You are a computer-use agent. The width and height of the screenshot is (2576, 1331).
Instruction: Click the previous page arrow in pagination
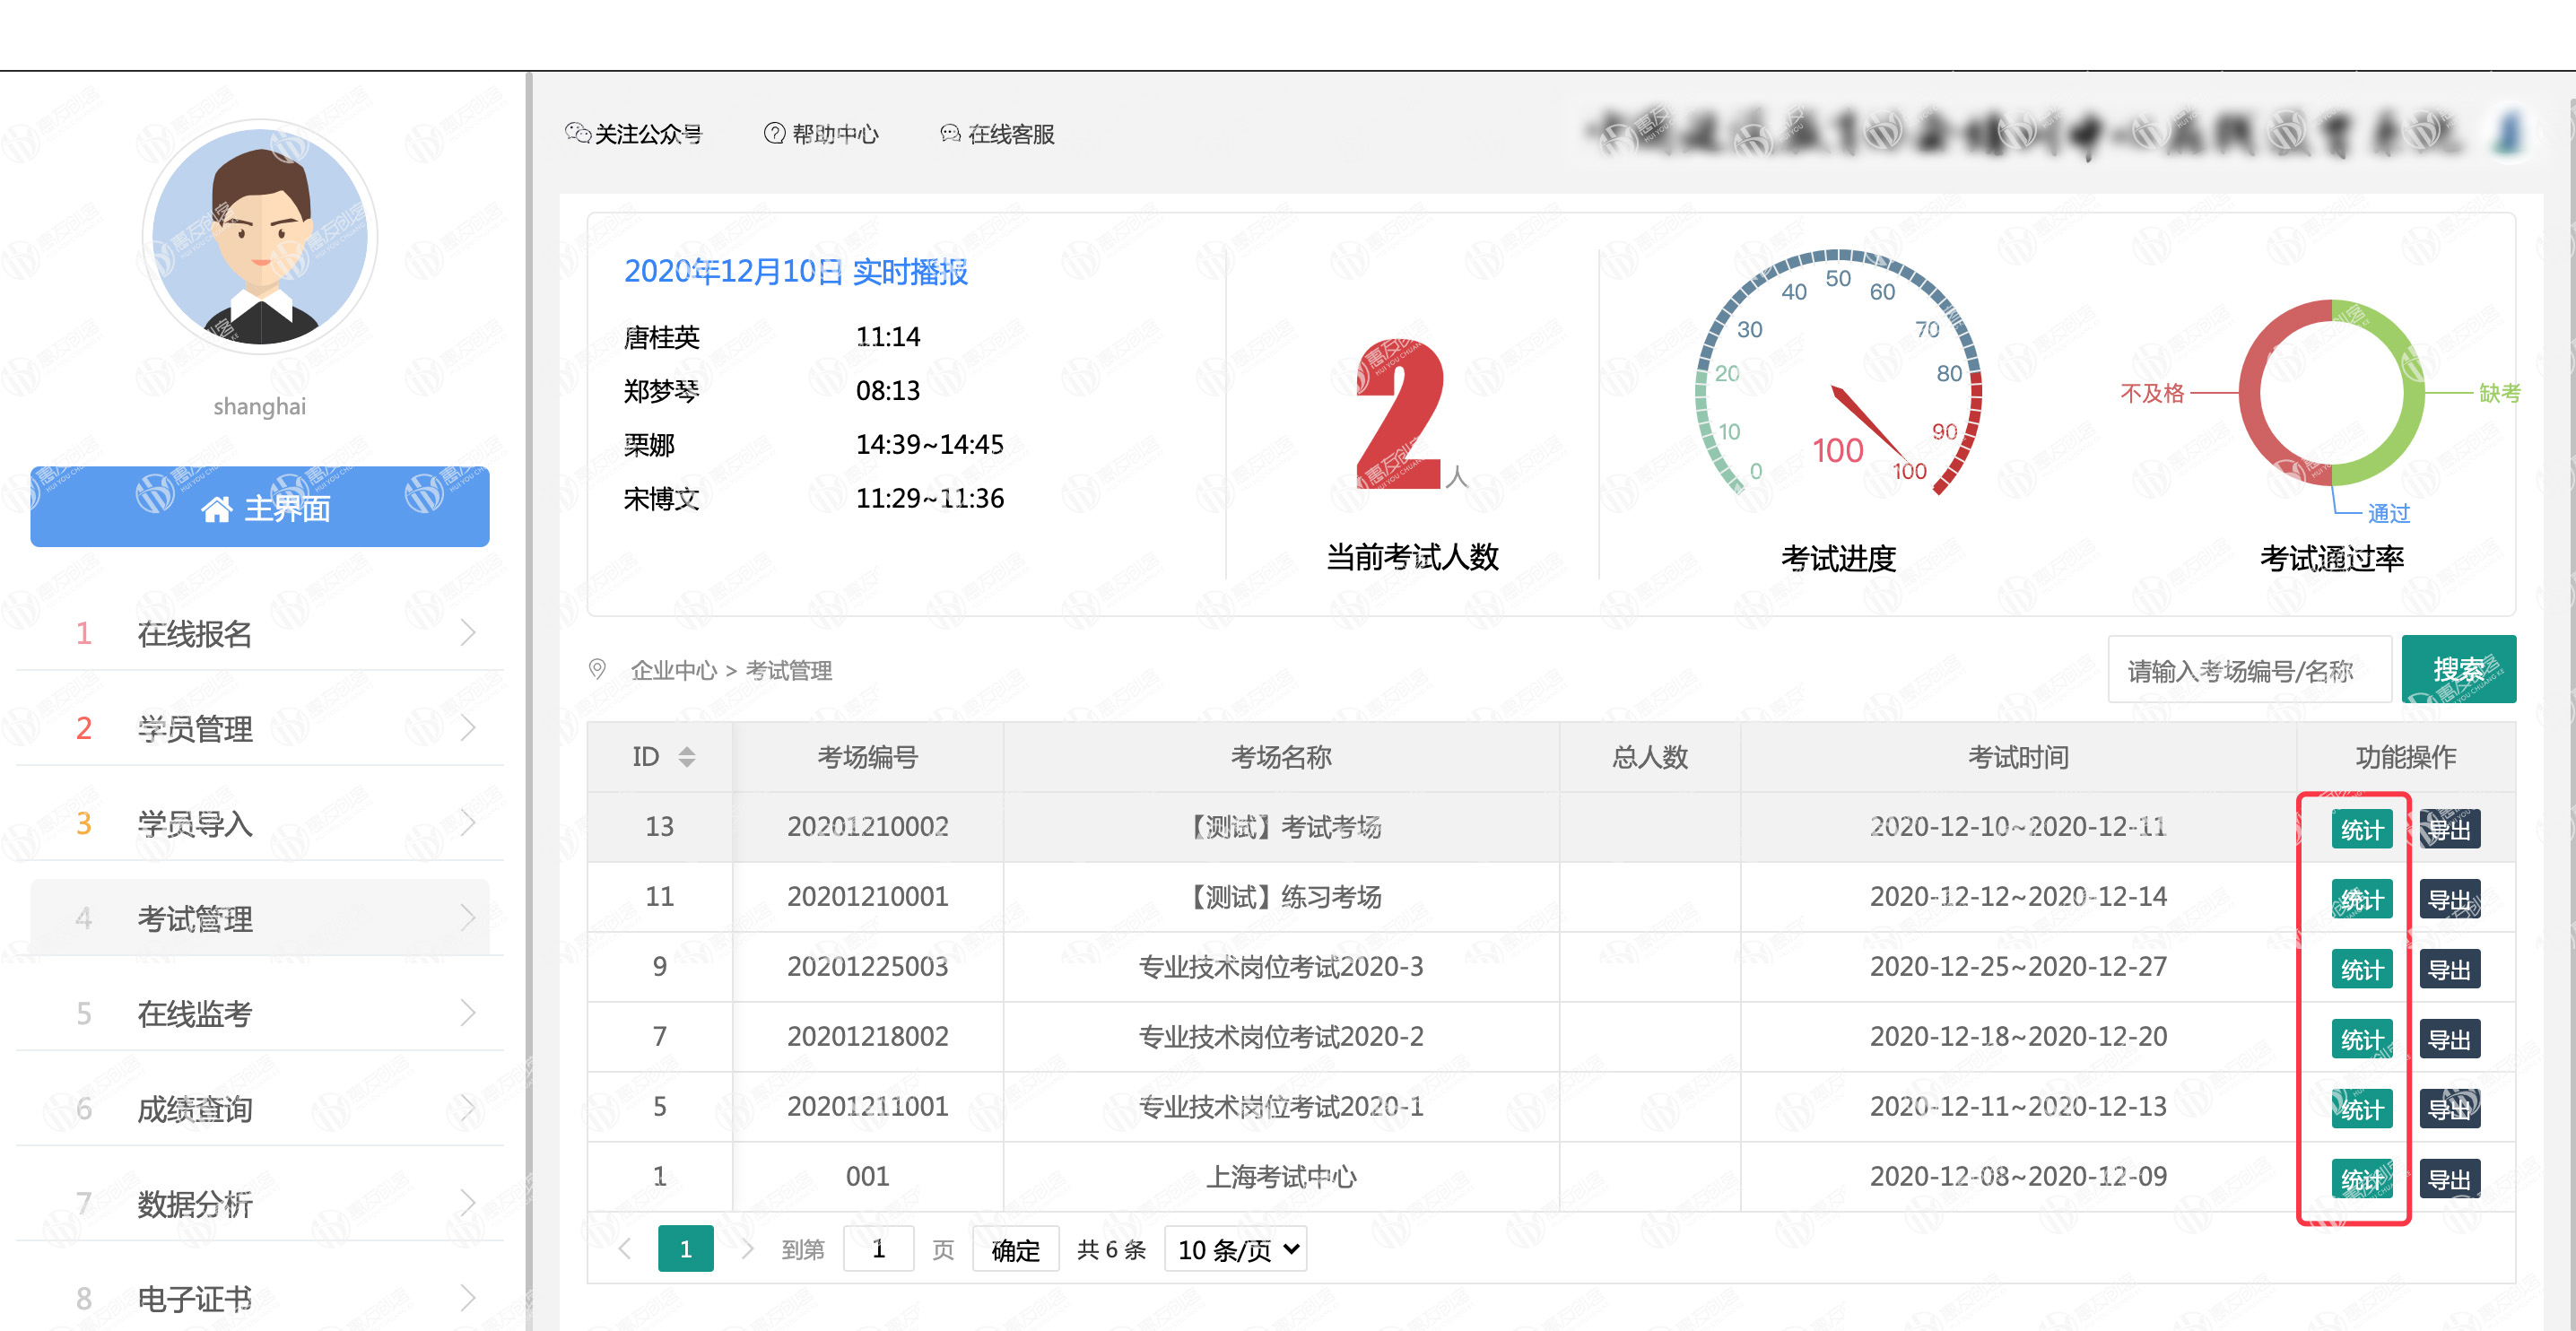tap(625, 1248)
